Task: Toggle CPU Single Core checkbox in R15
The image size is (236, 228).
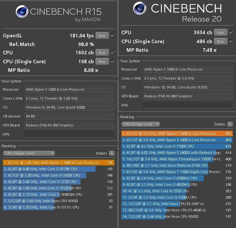Action: (113, 61)
